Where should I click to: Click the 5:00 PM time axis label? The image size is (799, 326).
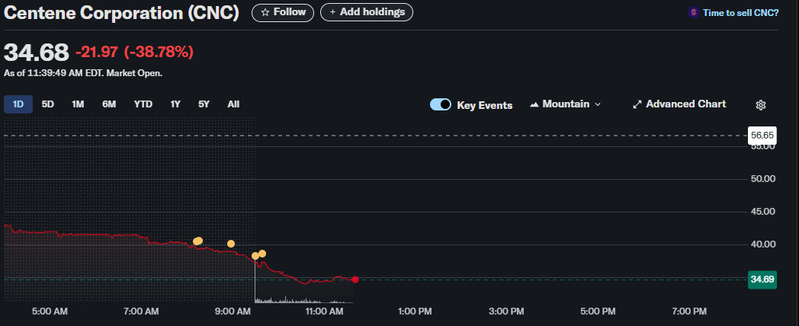pyautogui.click(x=598, y=312)
